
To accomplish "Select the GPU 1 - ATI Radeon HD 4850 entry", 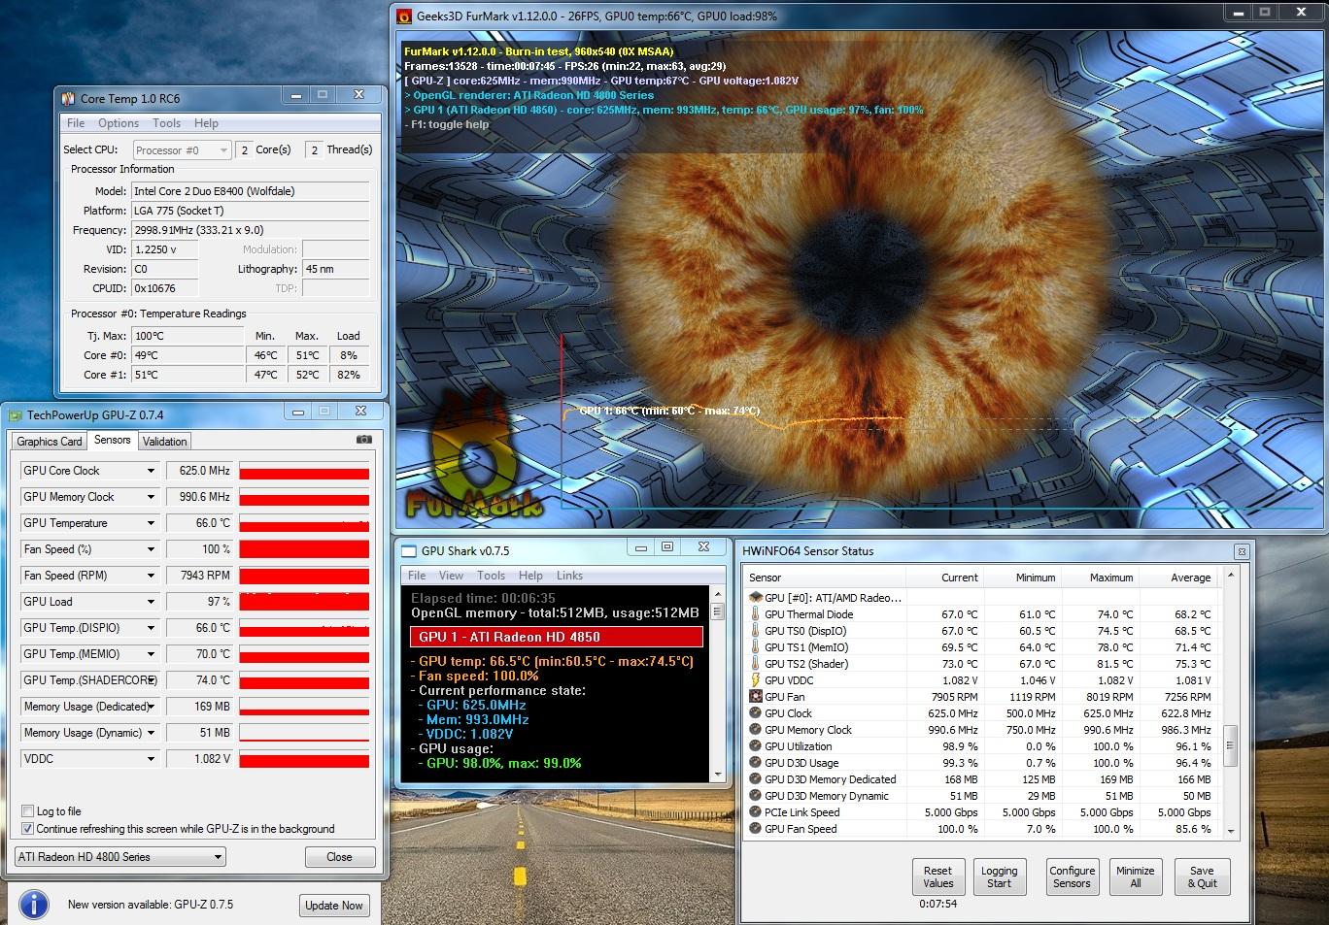I will pos(557,637).
